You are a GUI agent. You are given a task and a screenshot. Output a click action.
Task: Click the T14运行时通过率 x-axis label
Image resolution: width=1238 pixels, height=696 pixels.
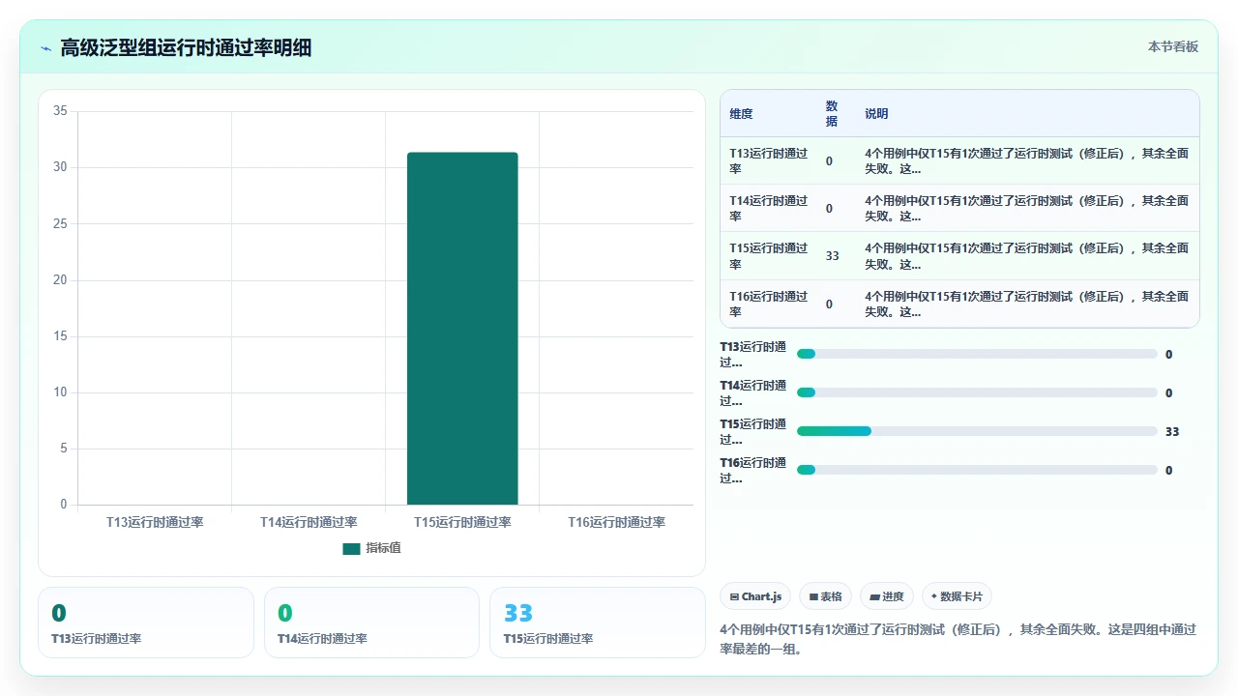click(x=309, y=522)
